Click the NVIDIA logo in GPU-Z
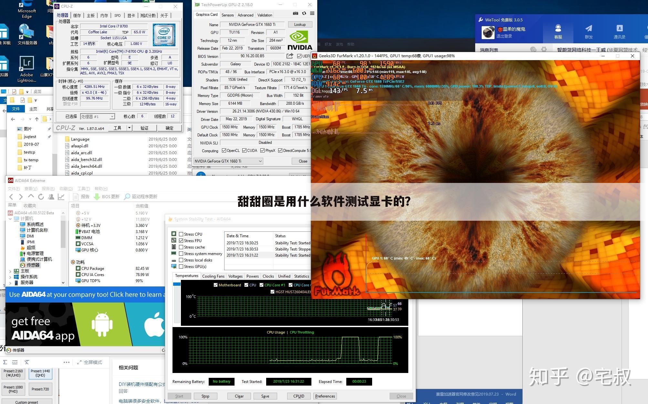This screenshot has height=404, width=648. pyautogui.click(x=299, y=40)
